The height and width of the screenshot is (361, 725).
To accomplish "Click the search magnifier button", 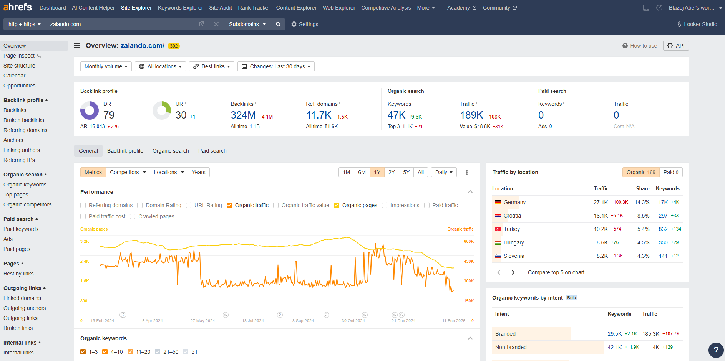I will [x=278, y=24].
